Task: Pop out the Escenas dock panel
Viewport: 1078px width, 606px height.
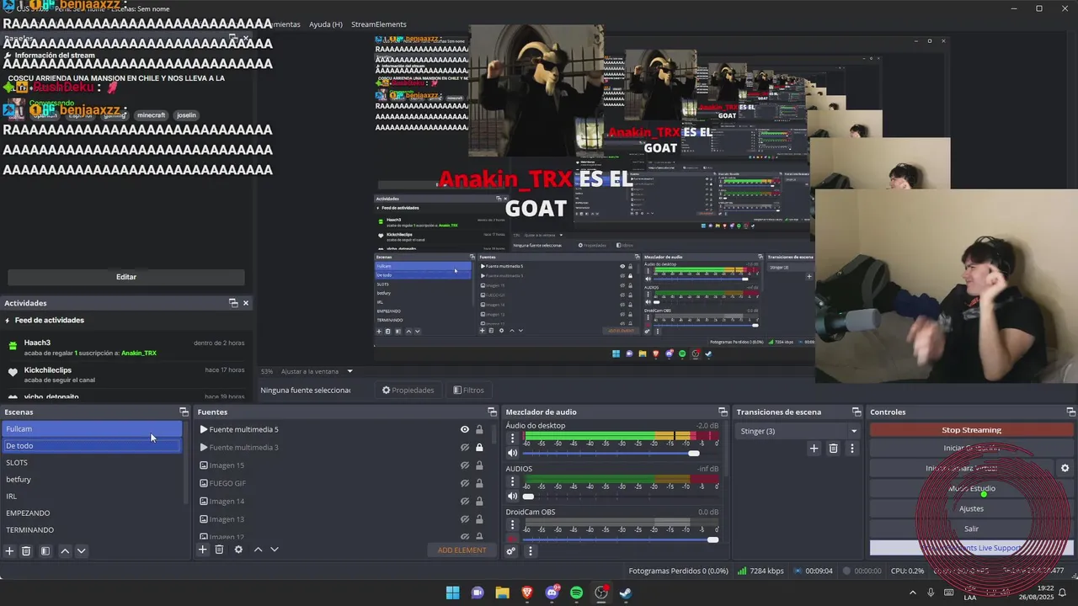Action: point(184,412)
